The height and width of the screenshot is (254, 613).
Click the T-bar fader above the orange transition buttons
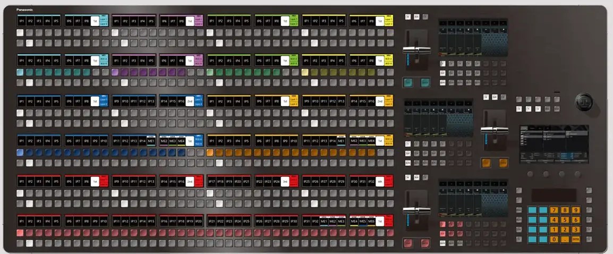495,130
